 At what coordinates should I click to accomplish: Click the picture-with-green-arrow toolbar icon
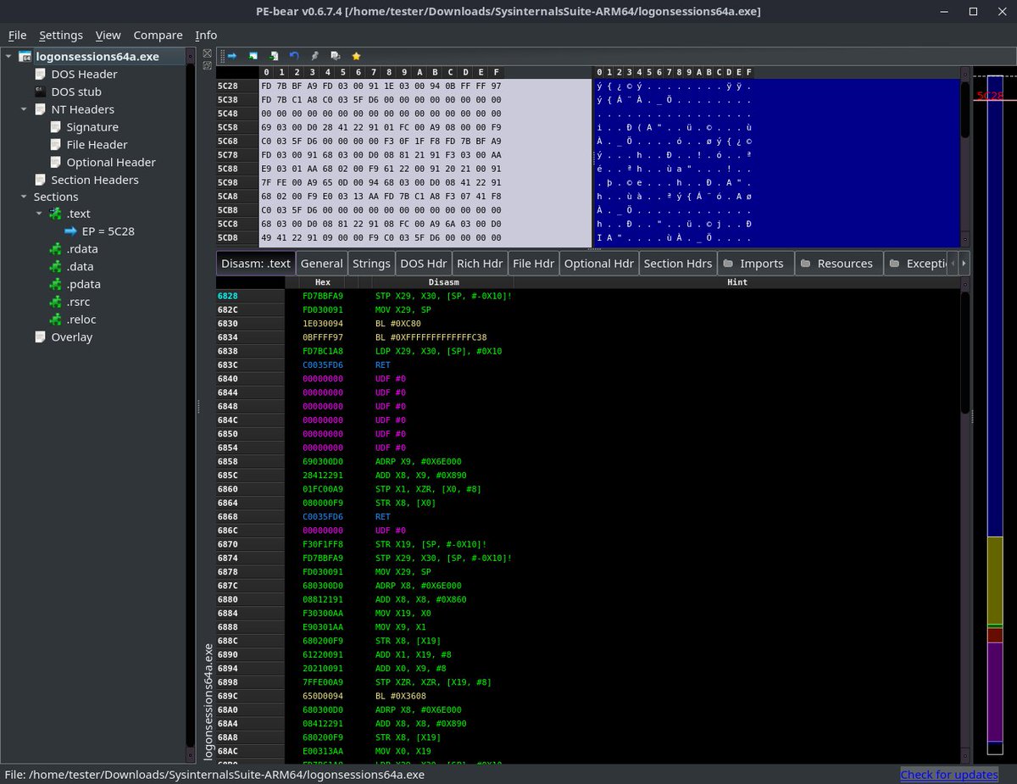click(x=253, y=56)
